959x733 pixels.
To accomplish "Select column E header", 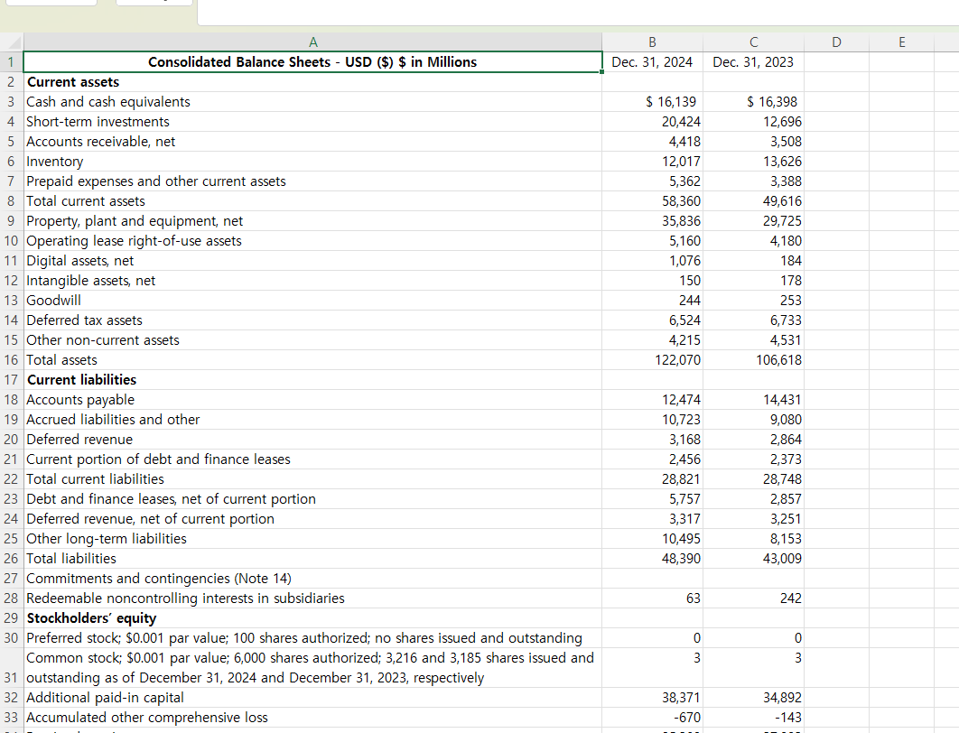I will click(x=901, y=42).
